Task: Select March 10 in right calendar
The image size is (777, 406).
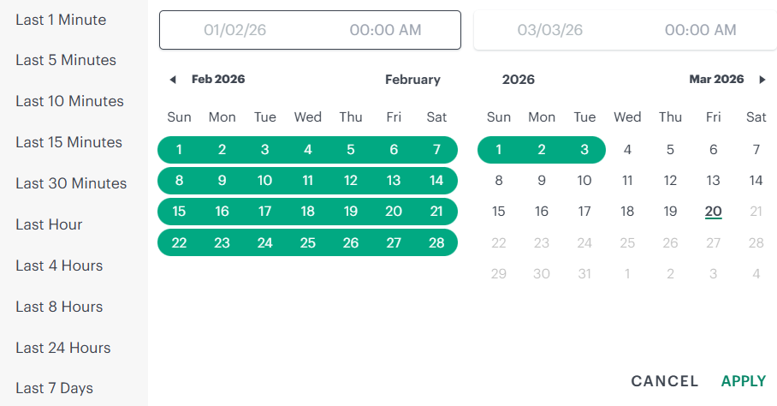Action: click(x=584, y=181)
